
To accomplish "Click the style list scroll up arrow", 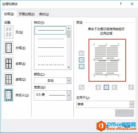I will coord(69,28).
